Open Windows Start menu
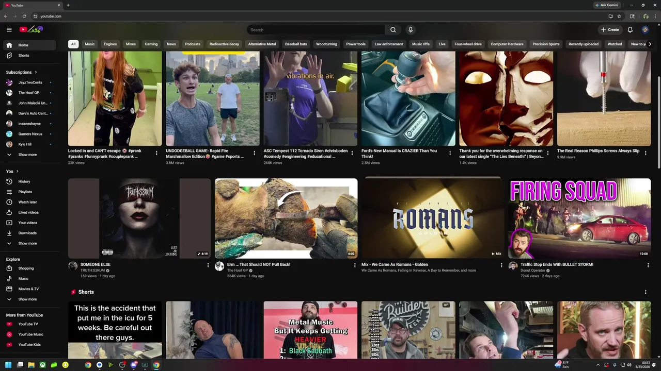This screenshot has height=371, width=661. [x=8, y=365]
